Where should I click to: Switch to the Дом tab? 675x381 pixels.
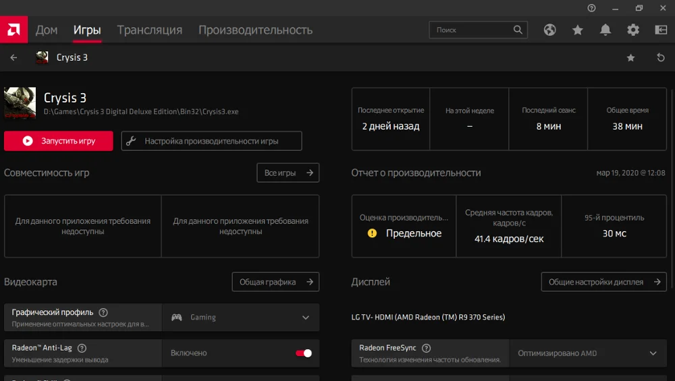pyautogui.click(x=47, y=30)
